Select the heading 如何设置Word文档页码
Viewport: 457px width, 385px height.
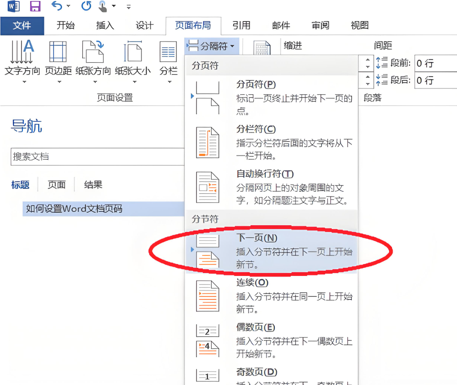tap(76, 209)
